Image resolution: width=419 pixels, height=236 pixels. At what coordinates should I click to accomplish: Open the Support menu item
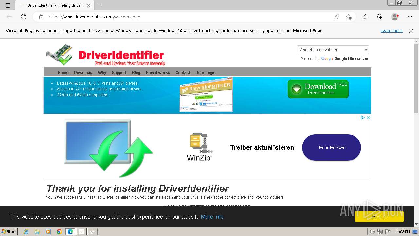tap(119, 73)
